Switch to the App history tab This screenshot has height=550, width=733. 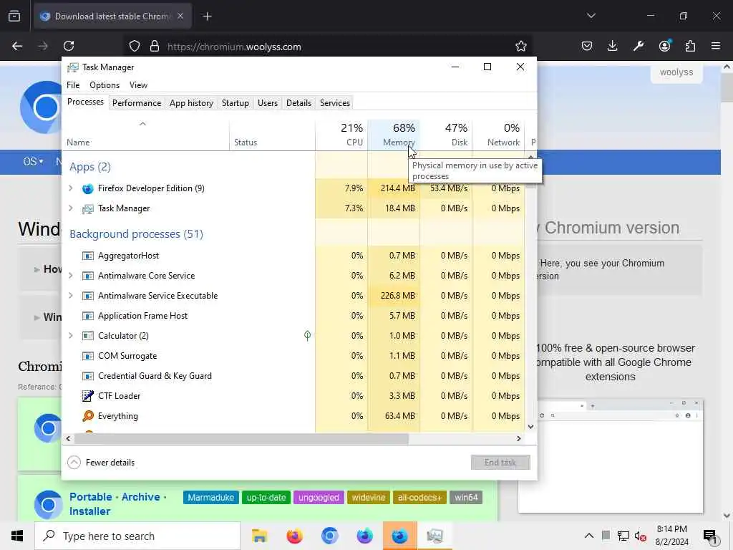click(x=191, y=103)
